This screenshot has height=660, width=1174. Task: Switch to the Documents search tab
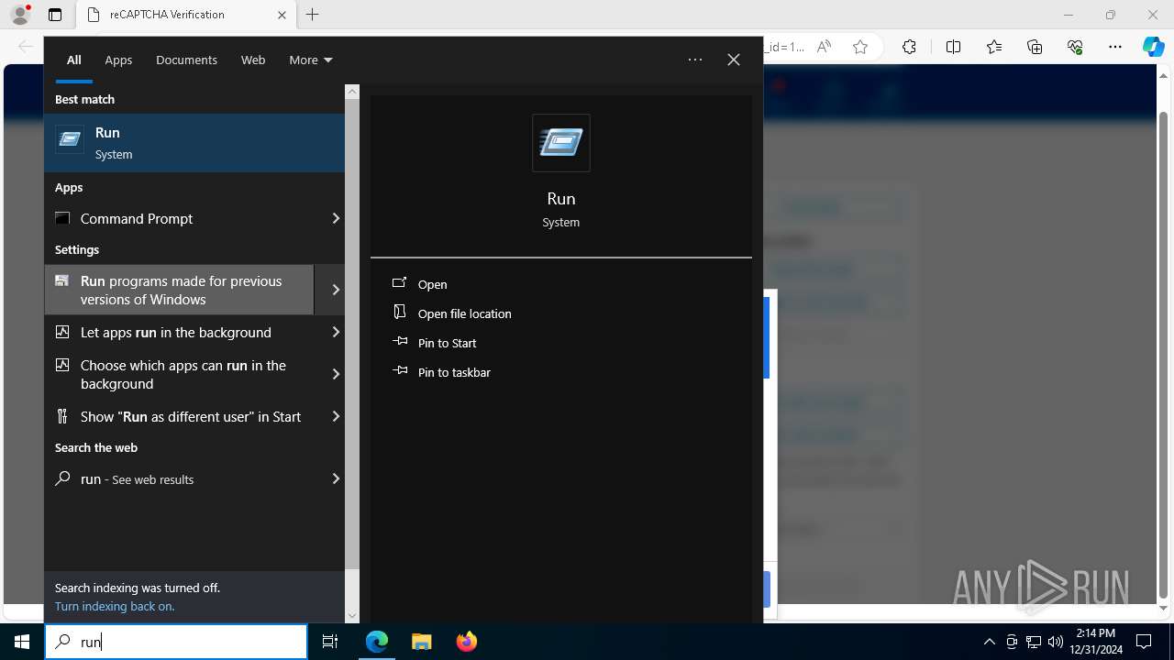click(186, 60)
